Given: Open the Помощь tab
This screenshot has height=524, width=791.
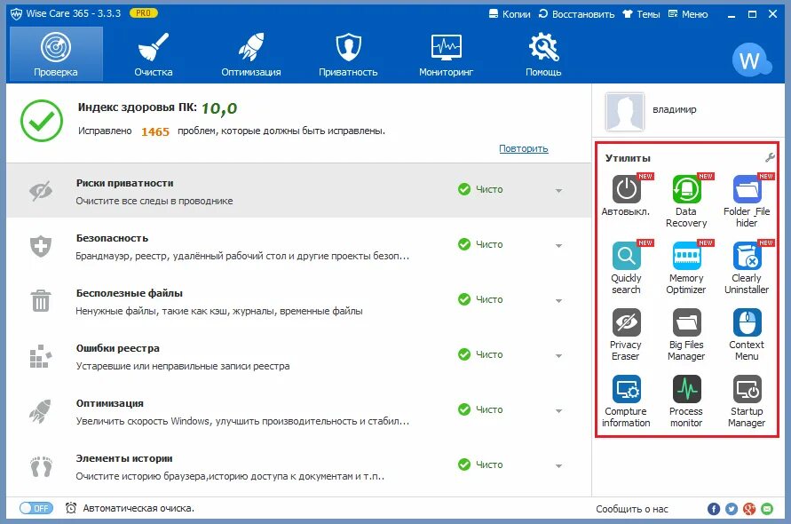Looking at the screenshot, I should [x=543, y=54].
